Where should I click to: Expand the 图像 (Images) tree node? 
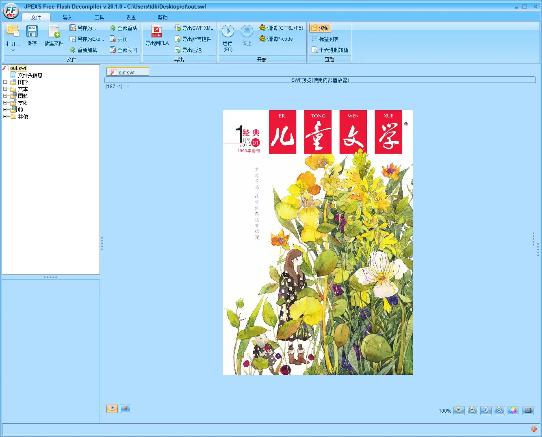tap(5, 96)
